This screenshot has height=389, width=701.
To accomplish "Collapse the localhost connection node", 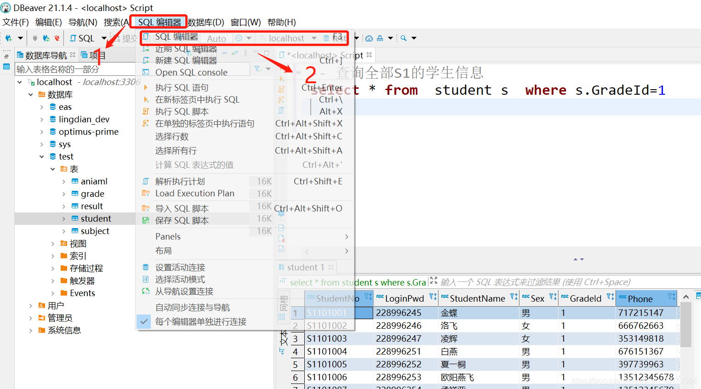I will click(x=20, y=82).
